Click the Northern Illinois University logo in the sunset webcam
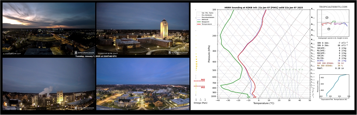The width and height of the screenshot is (357, 115). pos(84,53)
